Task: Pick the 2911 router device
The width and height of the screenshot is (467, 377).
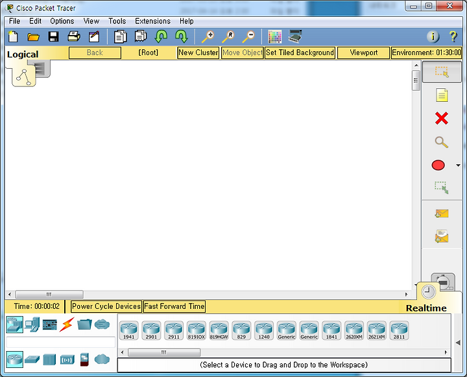Action: pos(174,330)
